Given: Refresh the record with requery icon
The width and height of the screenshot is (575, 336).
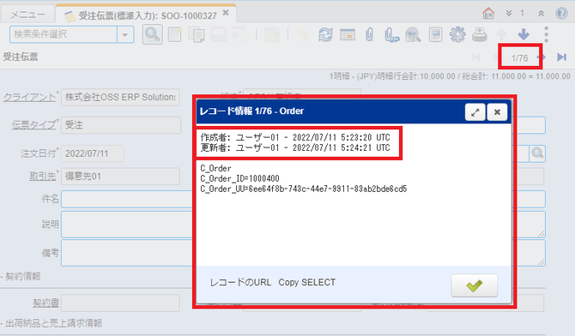Looking at the screenshot, I should (x=325, y=35).
